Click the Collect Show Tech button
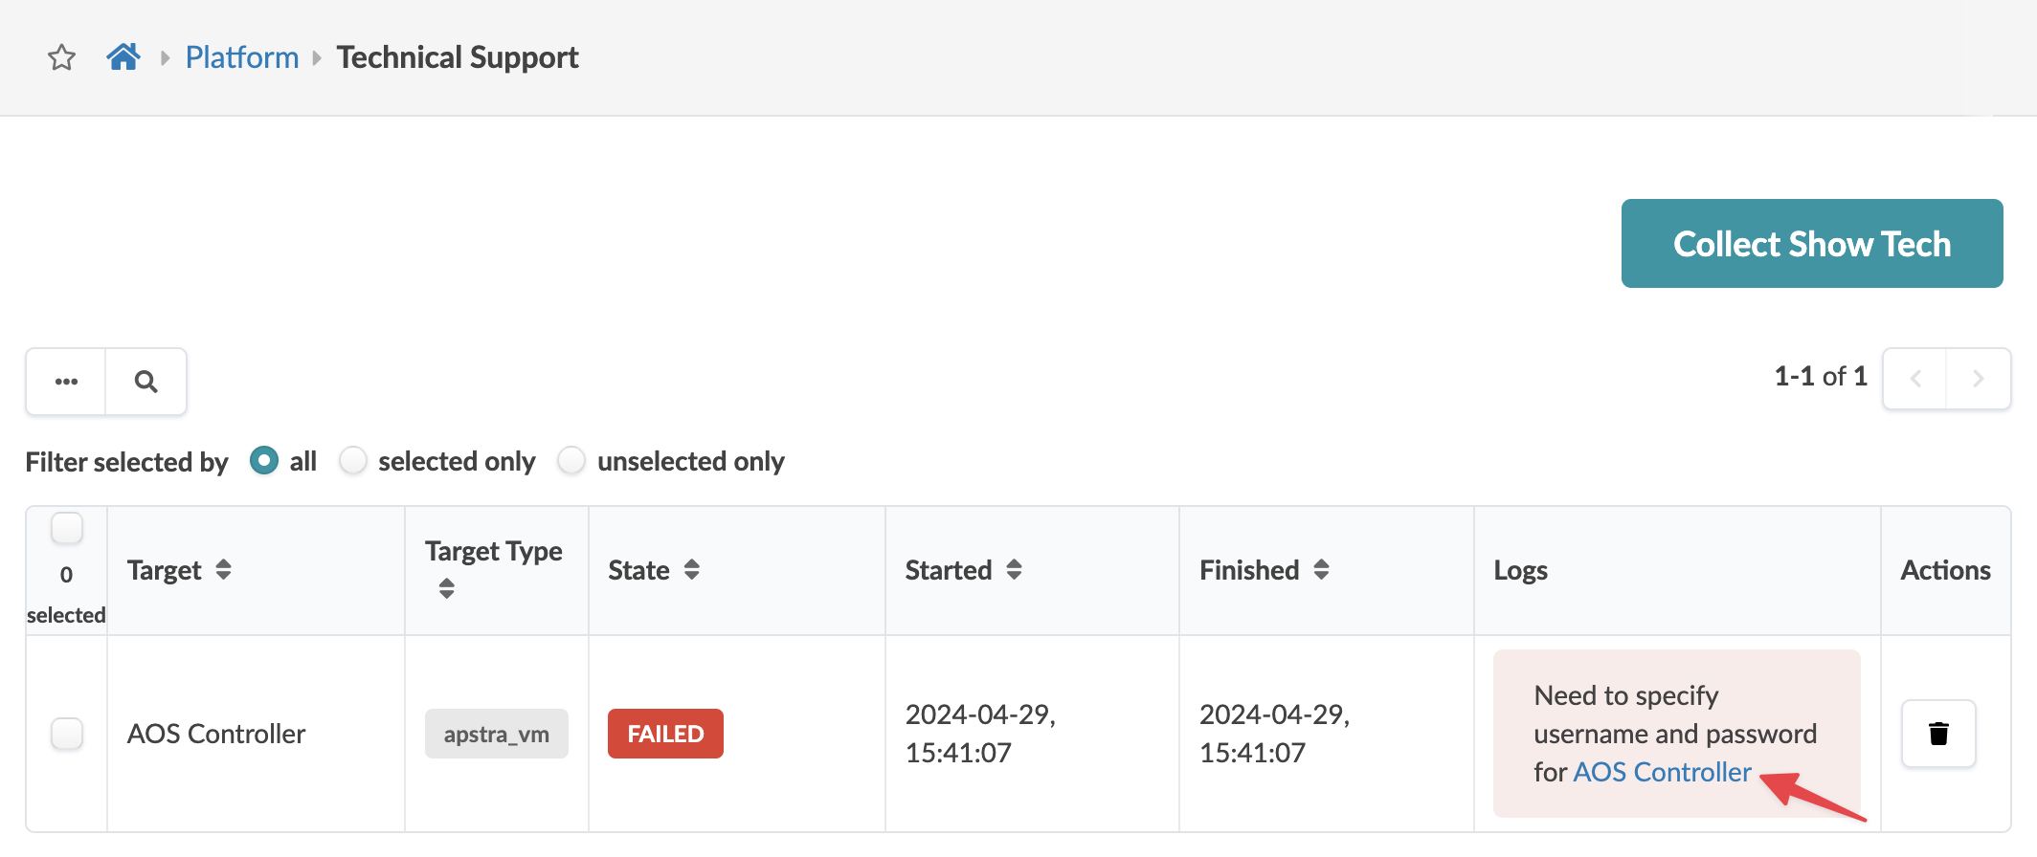2037x857 pixels. 1811,244
